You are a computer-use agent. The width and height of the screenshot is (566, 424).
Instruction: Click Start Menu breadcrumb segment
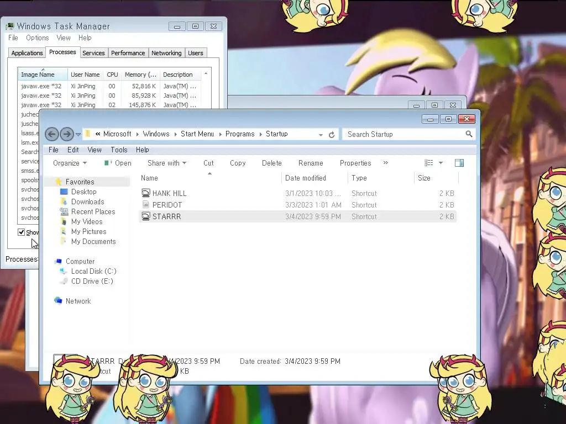coord(197,134)
